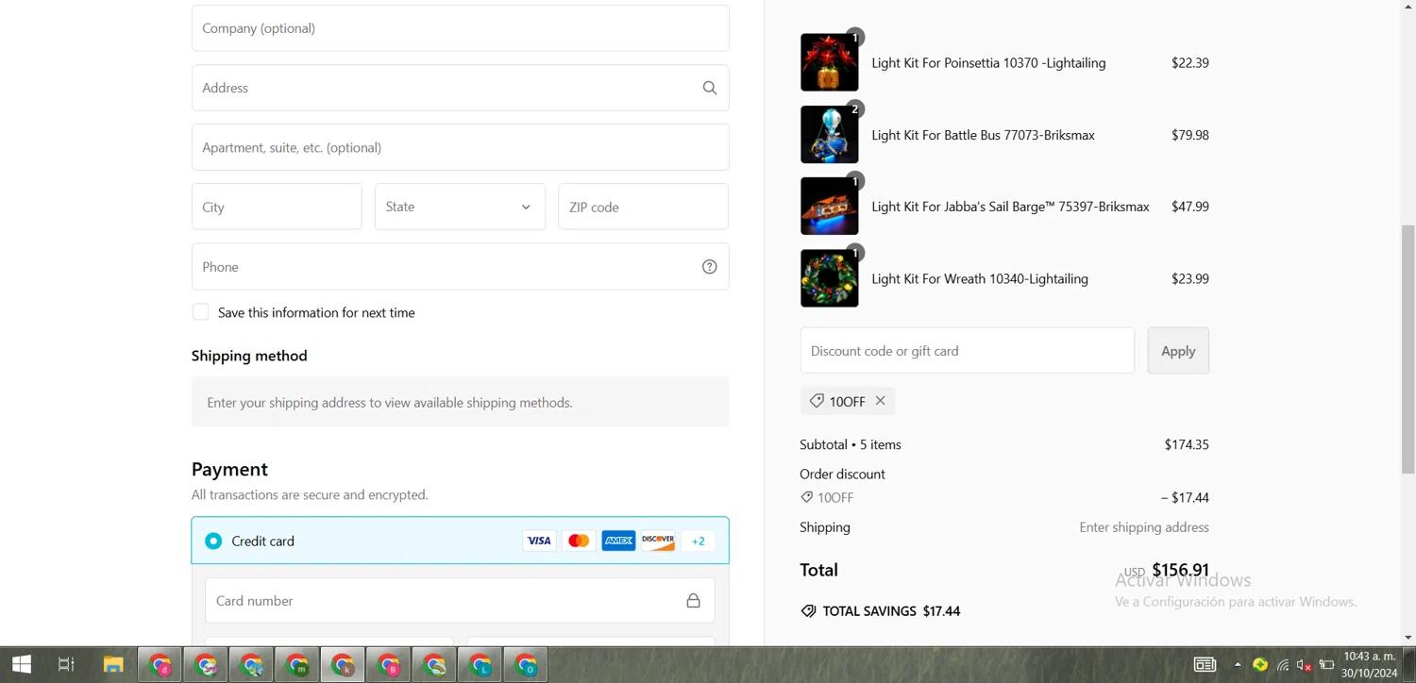
Task: Click the page vertical scrollbar
Action: pos(1408,349)
